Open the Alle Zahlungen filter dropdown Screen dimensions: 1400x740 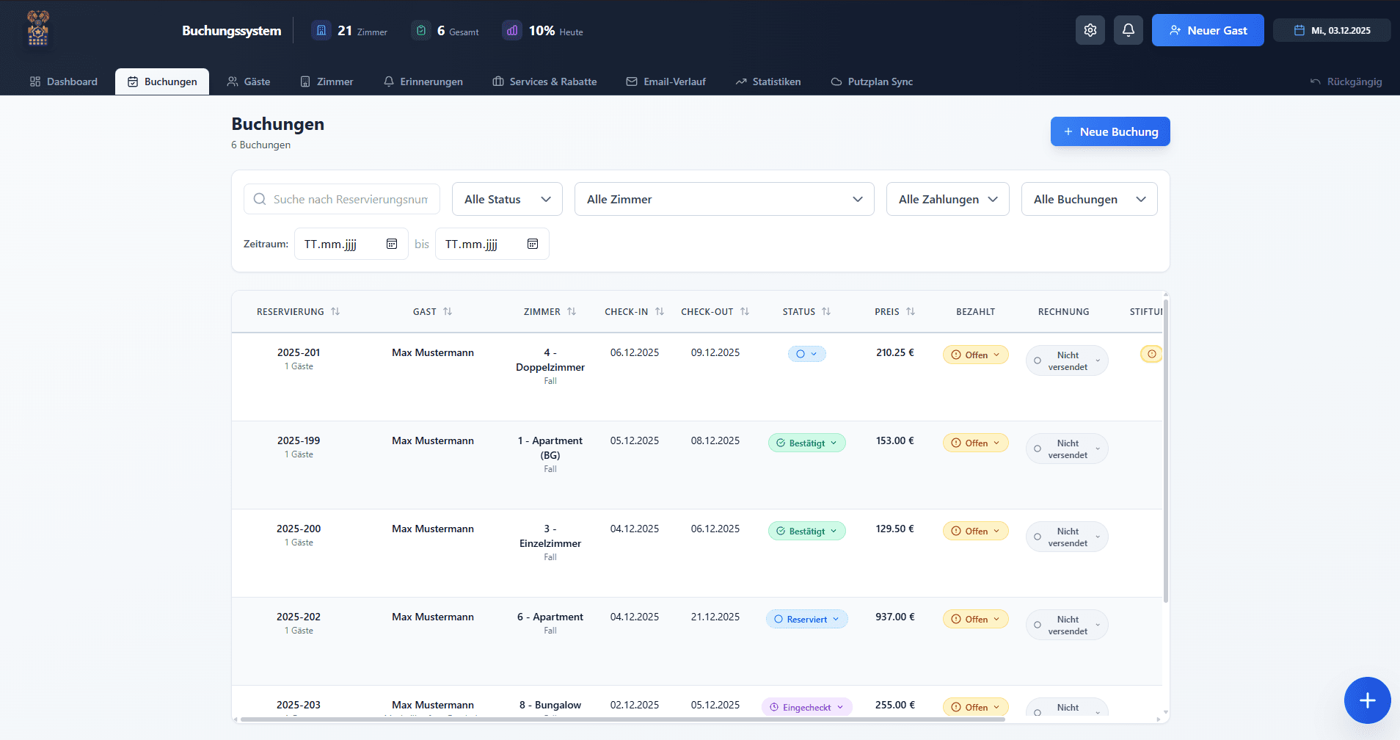pos(947,199)
